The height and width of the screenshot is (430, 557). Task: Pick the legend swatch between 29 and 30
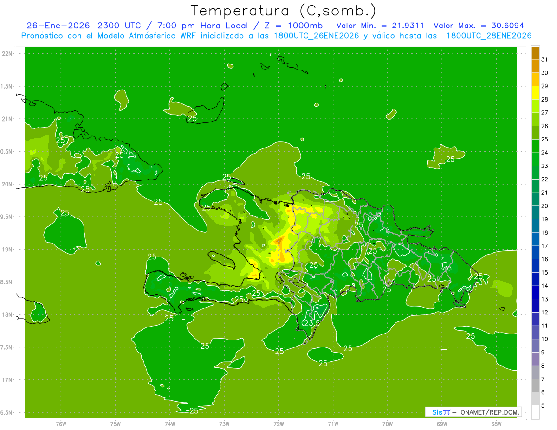click(x=536, y=79)
